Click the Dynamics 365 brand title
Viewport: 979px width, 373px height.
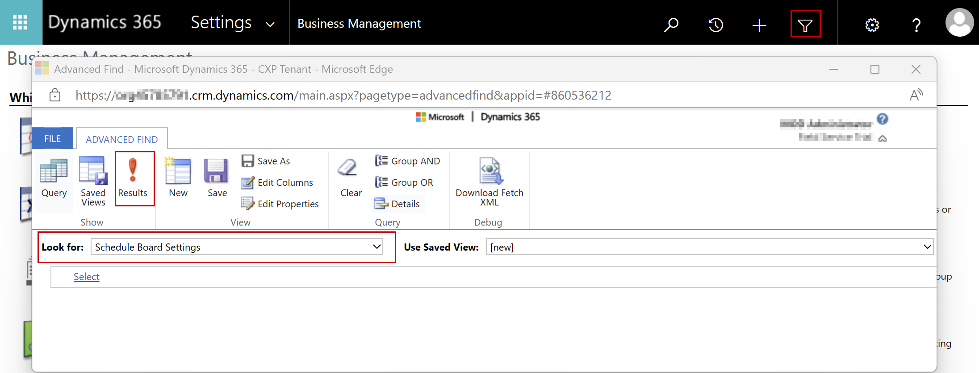coord(105,22)
